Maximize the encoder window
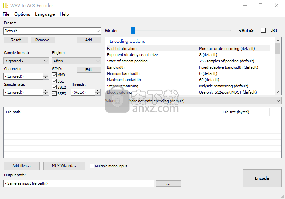The height and width of the screenshot is (199, 285). 261,5
